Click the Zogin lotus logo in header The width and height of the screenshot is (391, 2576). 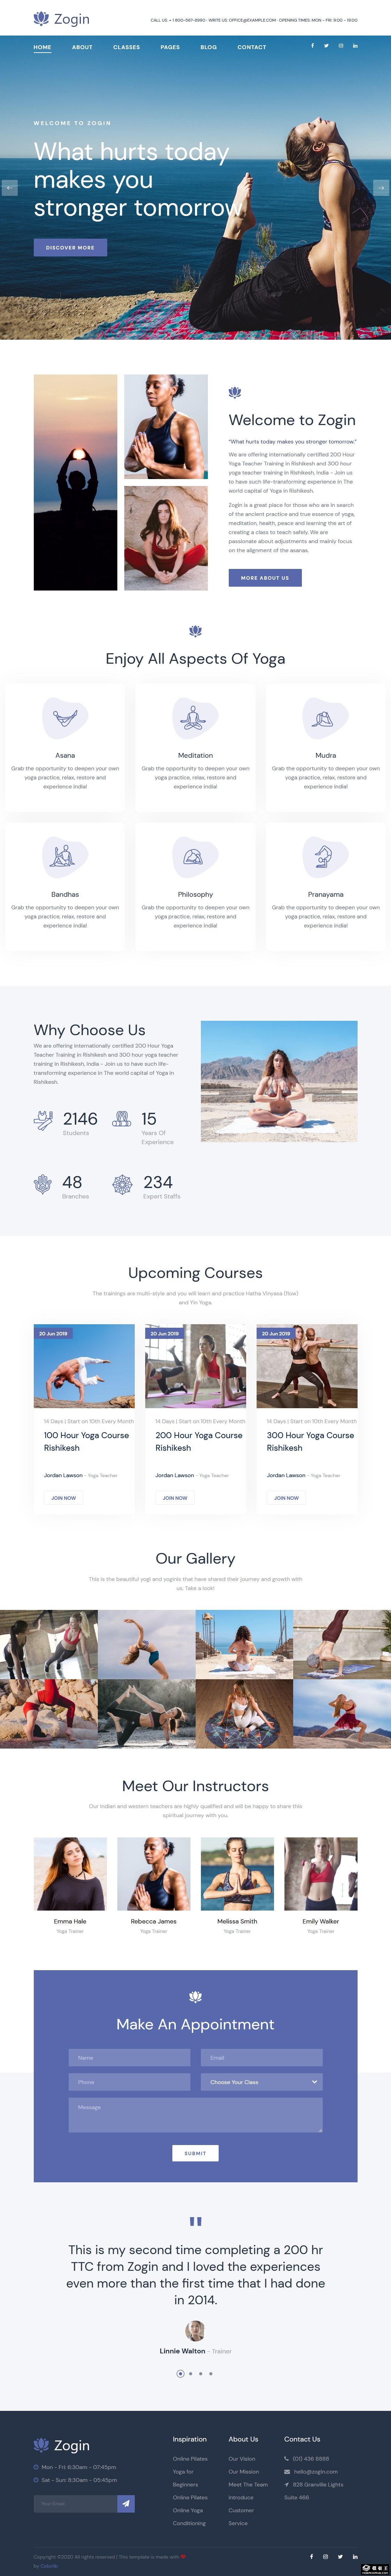pos(61,18)
